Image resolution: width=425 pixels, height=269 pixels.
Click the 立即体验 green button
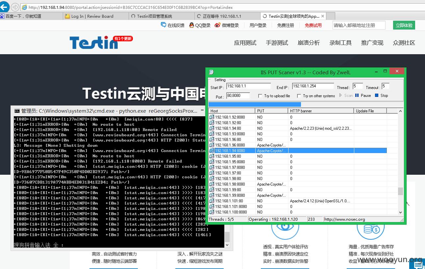404,25
